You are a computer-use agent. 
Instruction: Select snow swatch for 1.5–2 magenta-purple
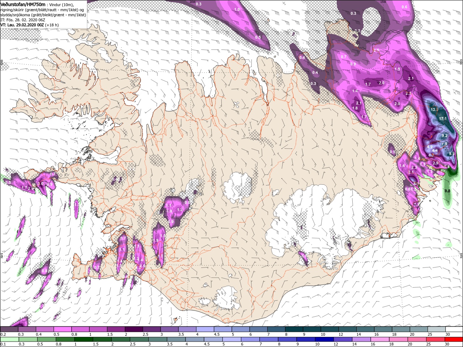[x=116, y=330]
